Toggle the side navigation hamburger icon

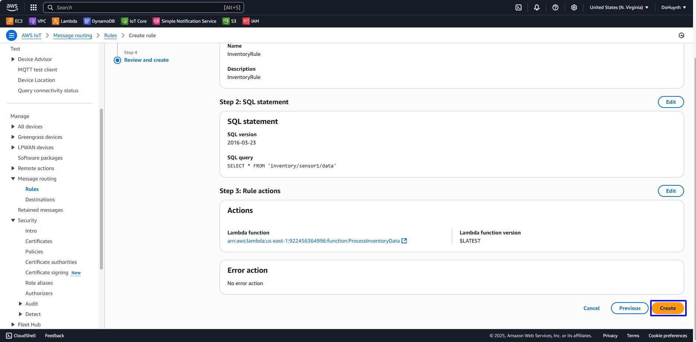(12, 35)
